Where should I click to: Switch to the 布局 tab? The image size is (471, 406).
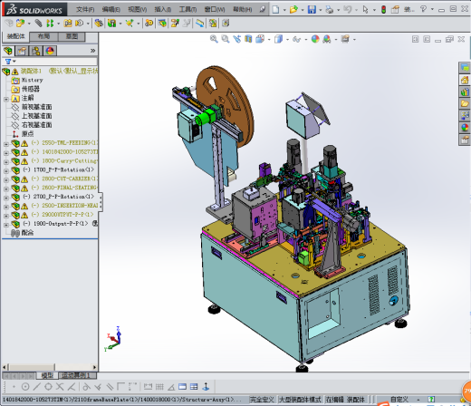click(x=43, y=36)
